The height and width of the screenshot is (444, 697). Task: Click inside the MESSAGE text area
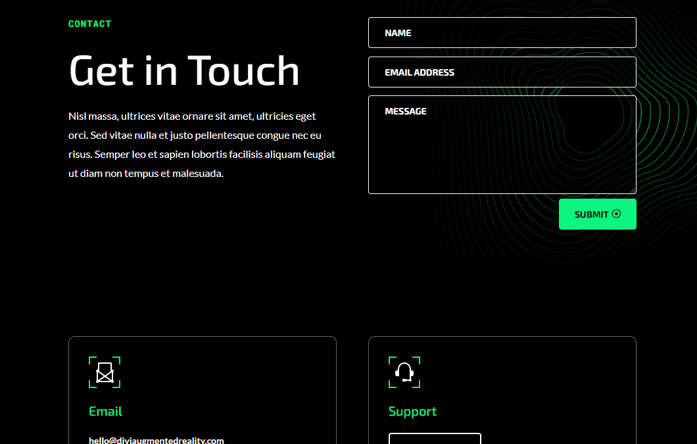(x=502, y=145)
